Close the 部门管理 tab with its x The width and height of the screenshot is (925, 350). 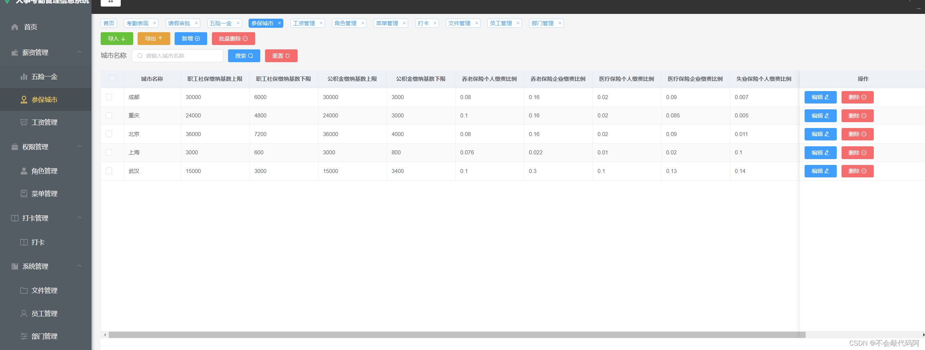tap(560, 23)
